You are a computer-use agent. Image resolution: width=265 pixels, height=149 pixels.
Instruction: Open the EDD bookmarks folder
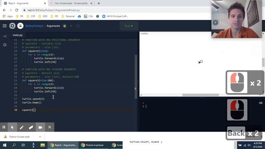tap(43, 16)
